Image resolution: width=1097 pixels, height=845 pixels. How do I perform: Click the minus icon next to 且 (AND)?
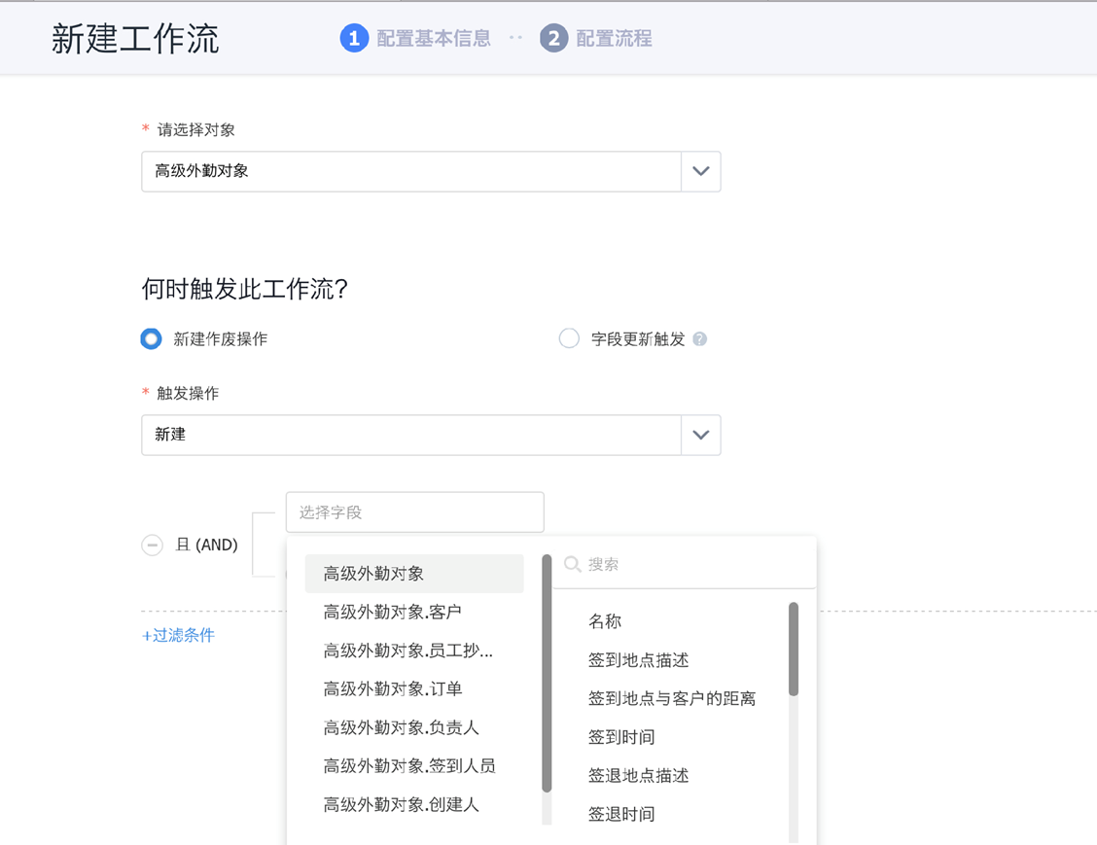[x=152, y=546]
